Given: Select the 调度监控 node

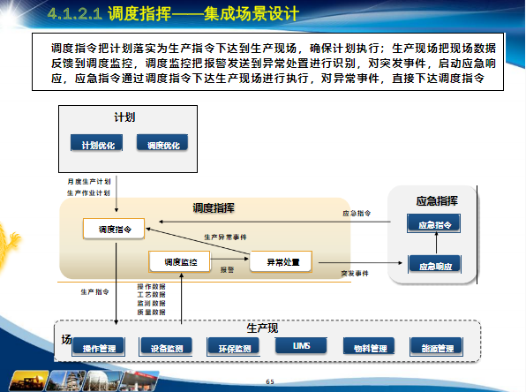Looking at the screenshot, I should tap(180, 261).
